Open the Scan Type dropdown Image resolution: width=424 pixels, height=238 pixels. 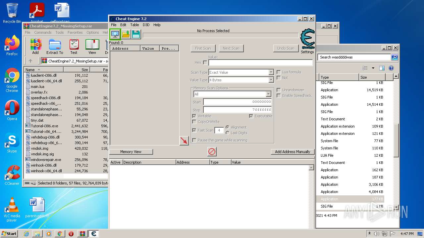pyautogui.click(x=271, y=72)
